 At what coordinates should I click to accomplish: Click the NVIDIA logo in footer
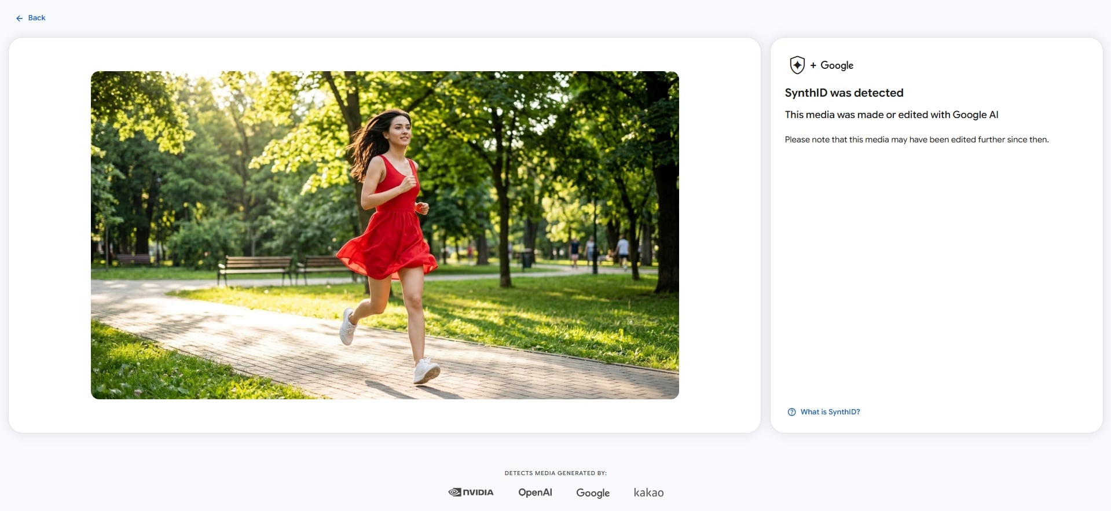pyautogui.click(x=471, y=492)
